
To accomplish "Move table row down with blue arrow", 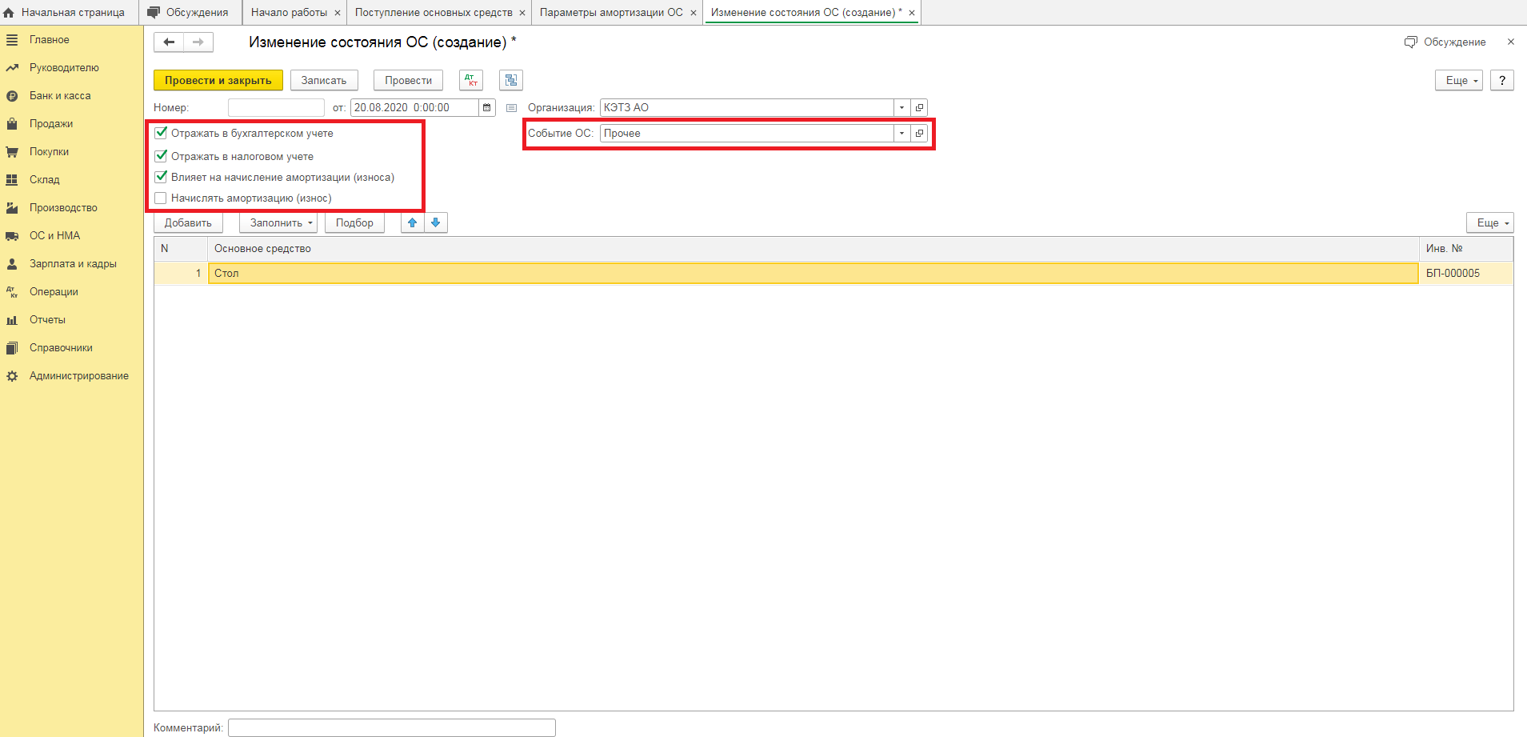I will pyautogui.click(x=436, y=222).
